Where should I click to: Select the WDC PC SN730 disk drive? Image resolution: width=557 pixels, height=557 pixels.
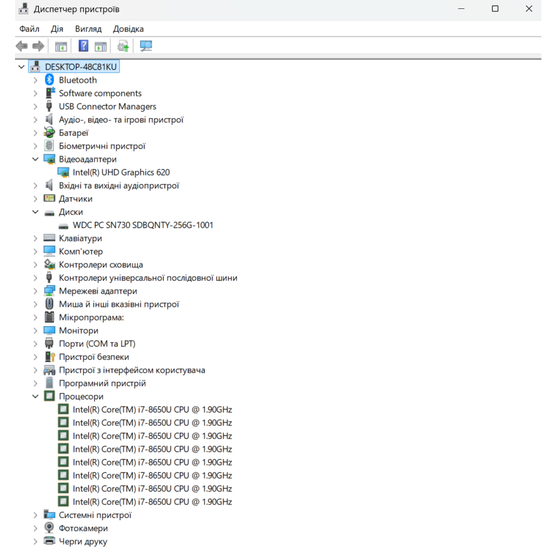[x=143, y=226]
